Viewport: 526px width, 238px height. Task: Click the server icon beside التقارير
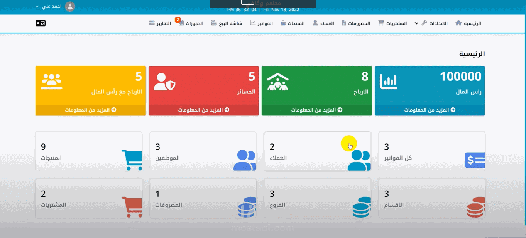click(x=152, y=23)
